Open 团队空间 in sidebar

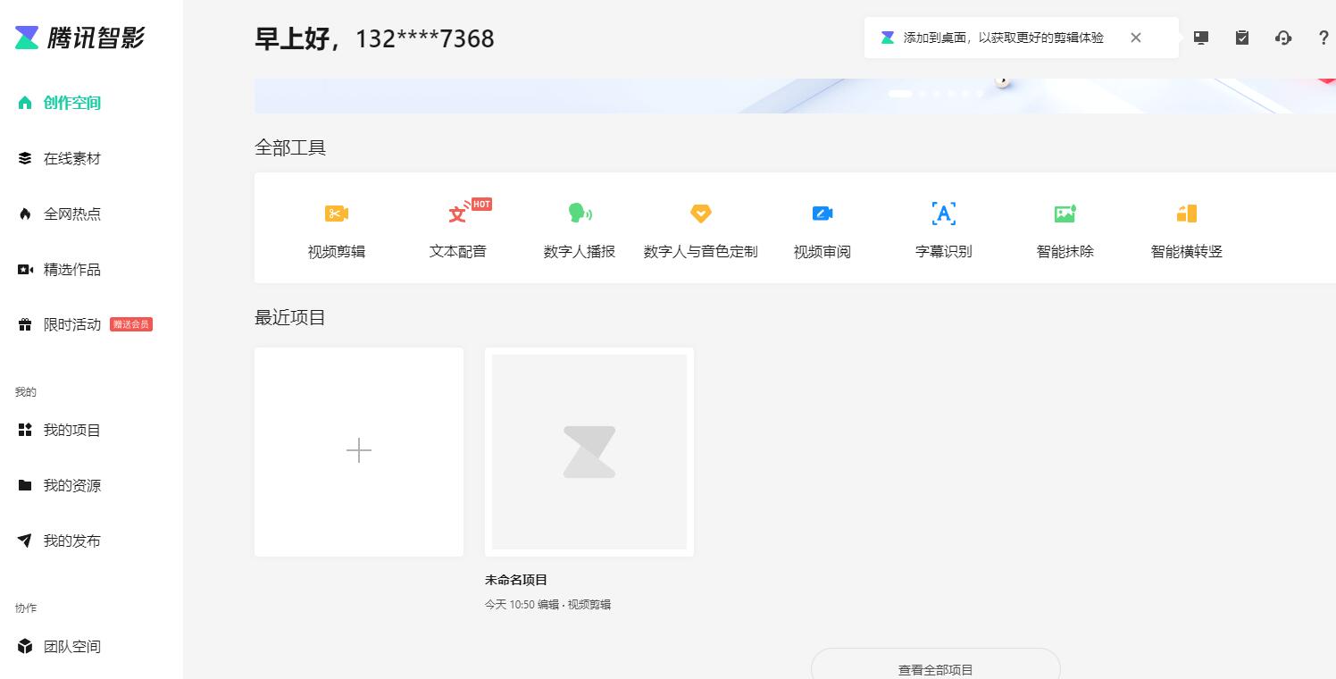click(x=72, y=646)
